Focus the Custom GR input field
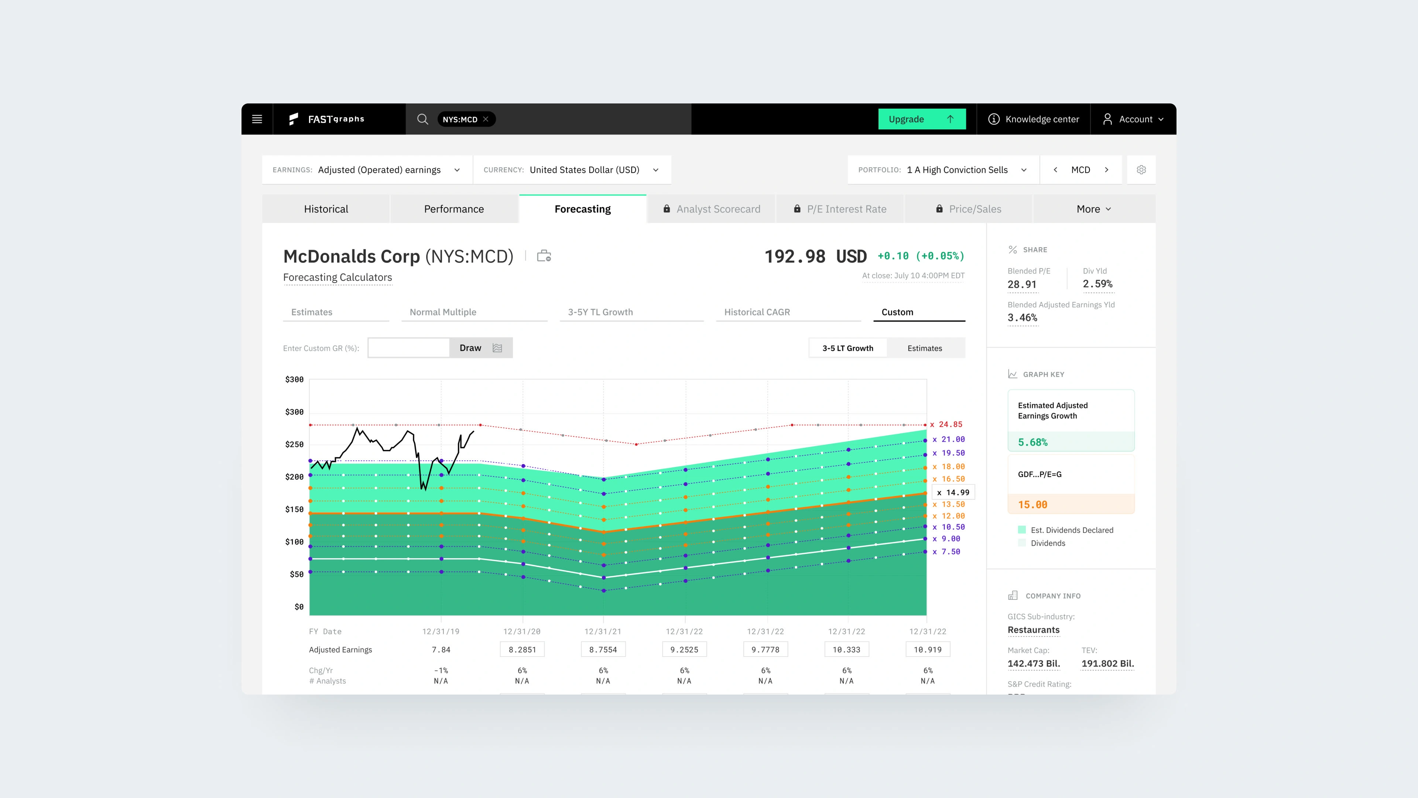 tap(408, 348)
